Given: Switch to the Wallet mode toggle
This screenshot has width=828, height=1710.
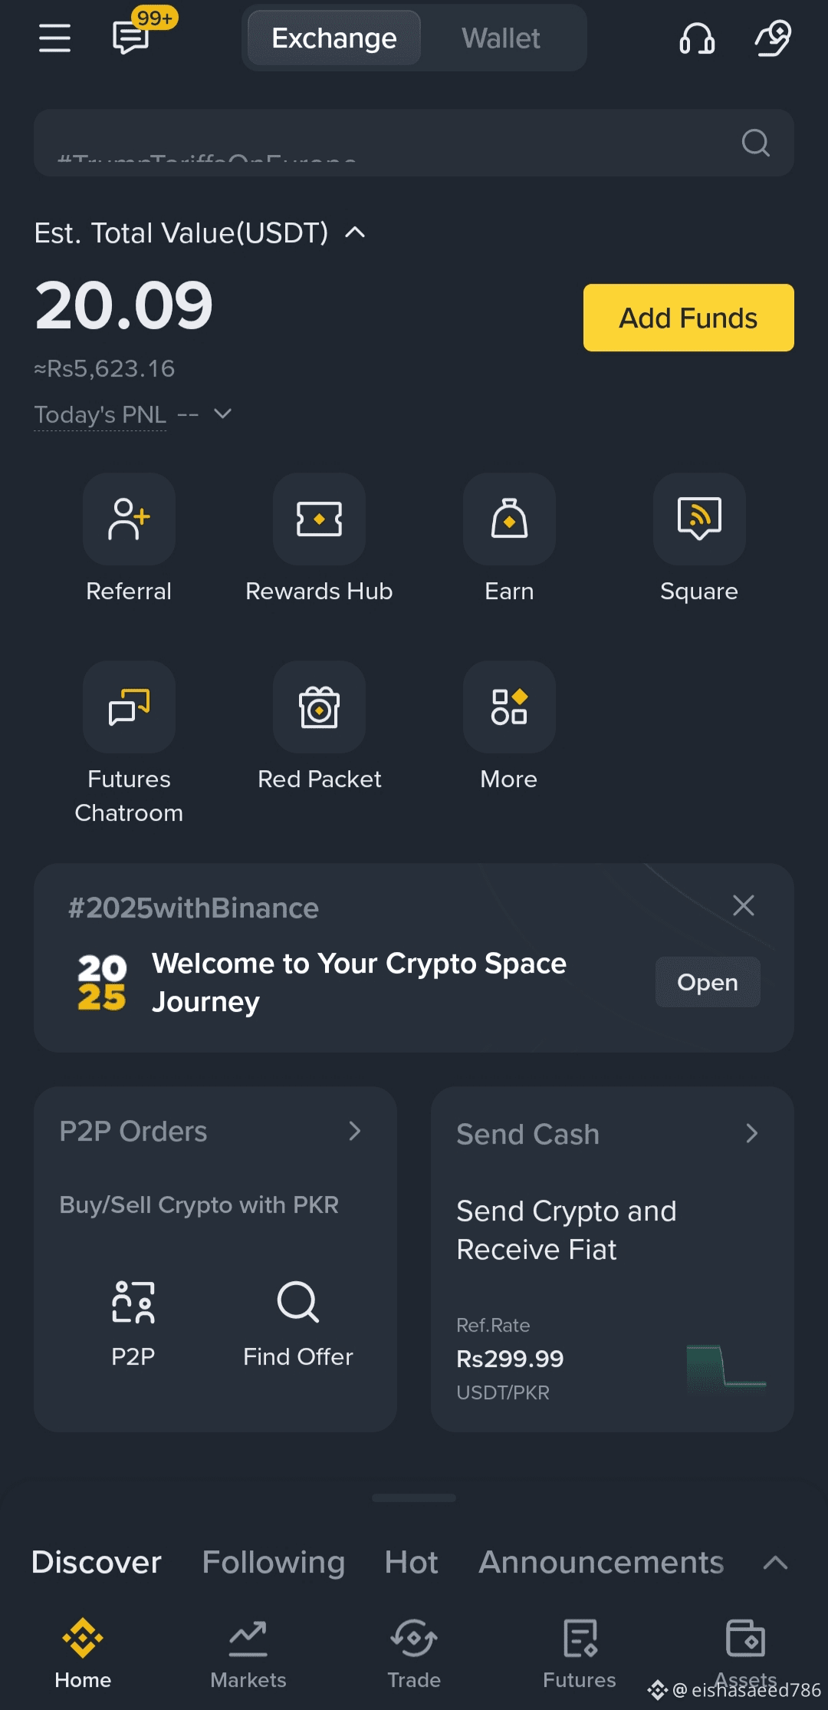Looking at the screenshot, I should (x=501, y=38).
